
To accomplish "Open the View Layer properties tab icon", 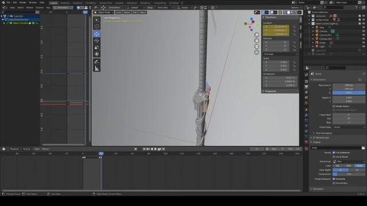I will pos(306,92).
